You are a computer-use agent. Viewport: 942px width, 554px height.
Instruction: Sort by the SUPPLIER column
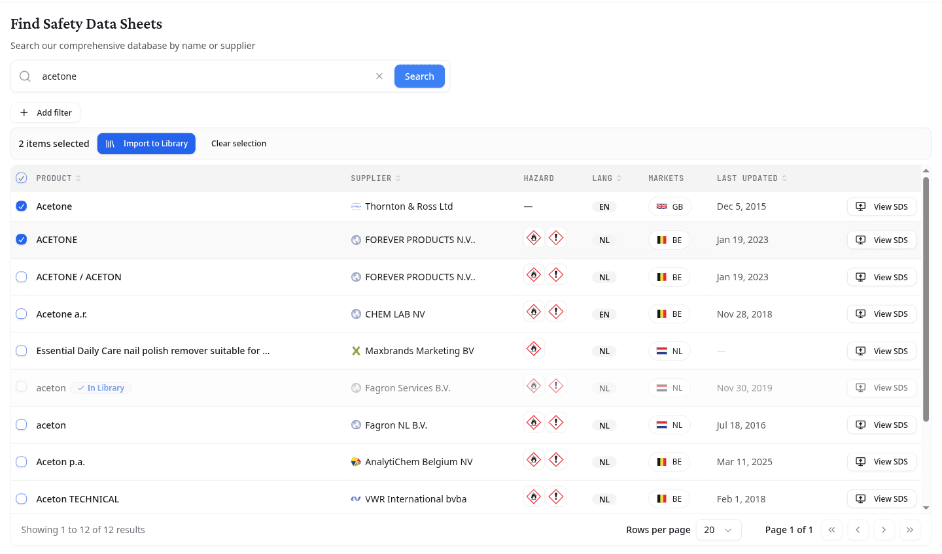376,178
